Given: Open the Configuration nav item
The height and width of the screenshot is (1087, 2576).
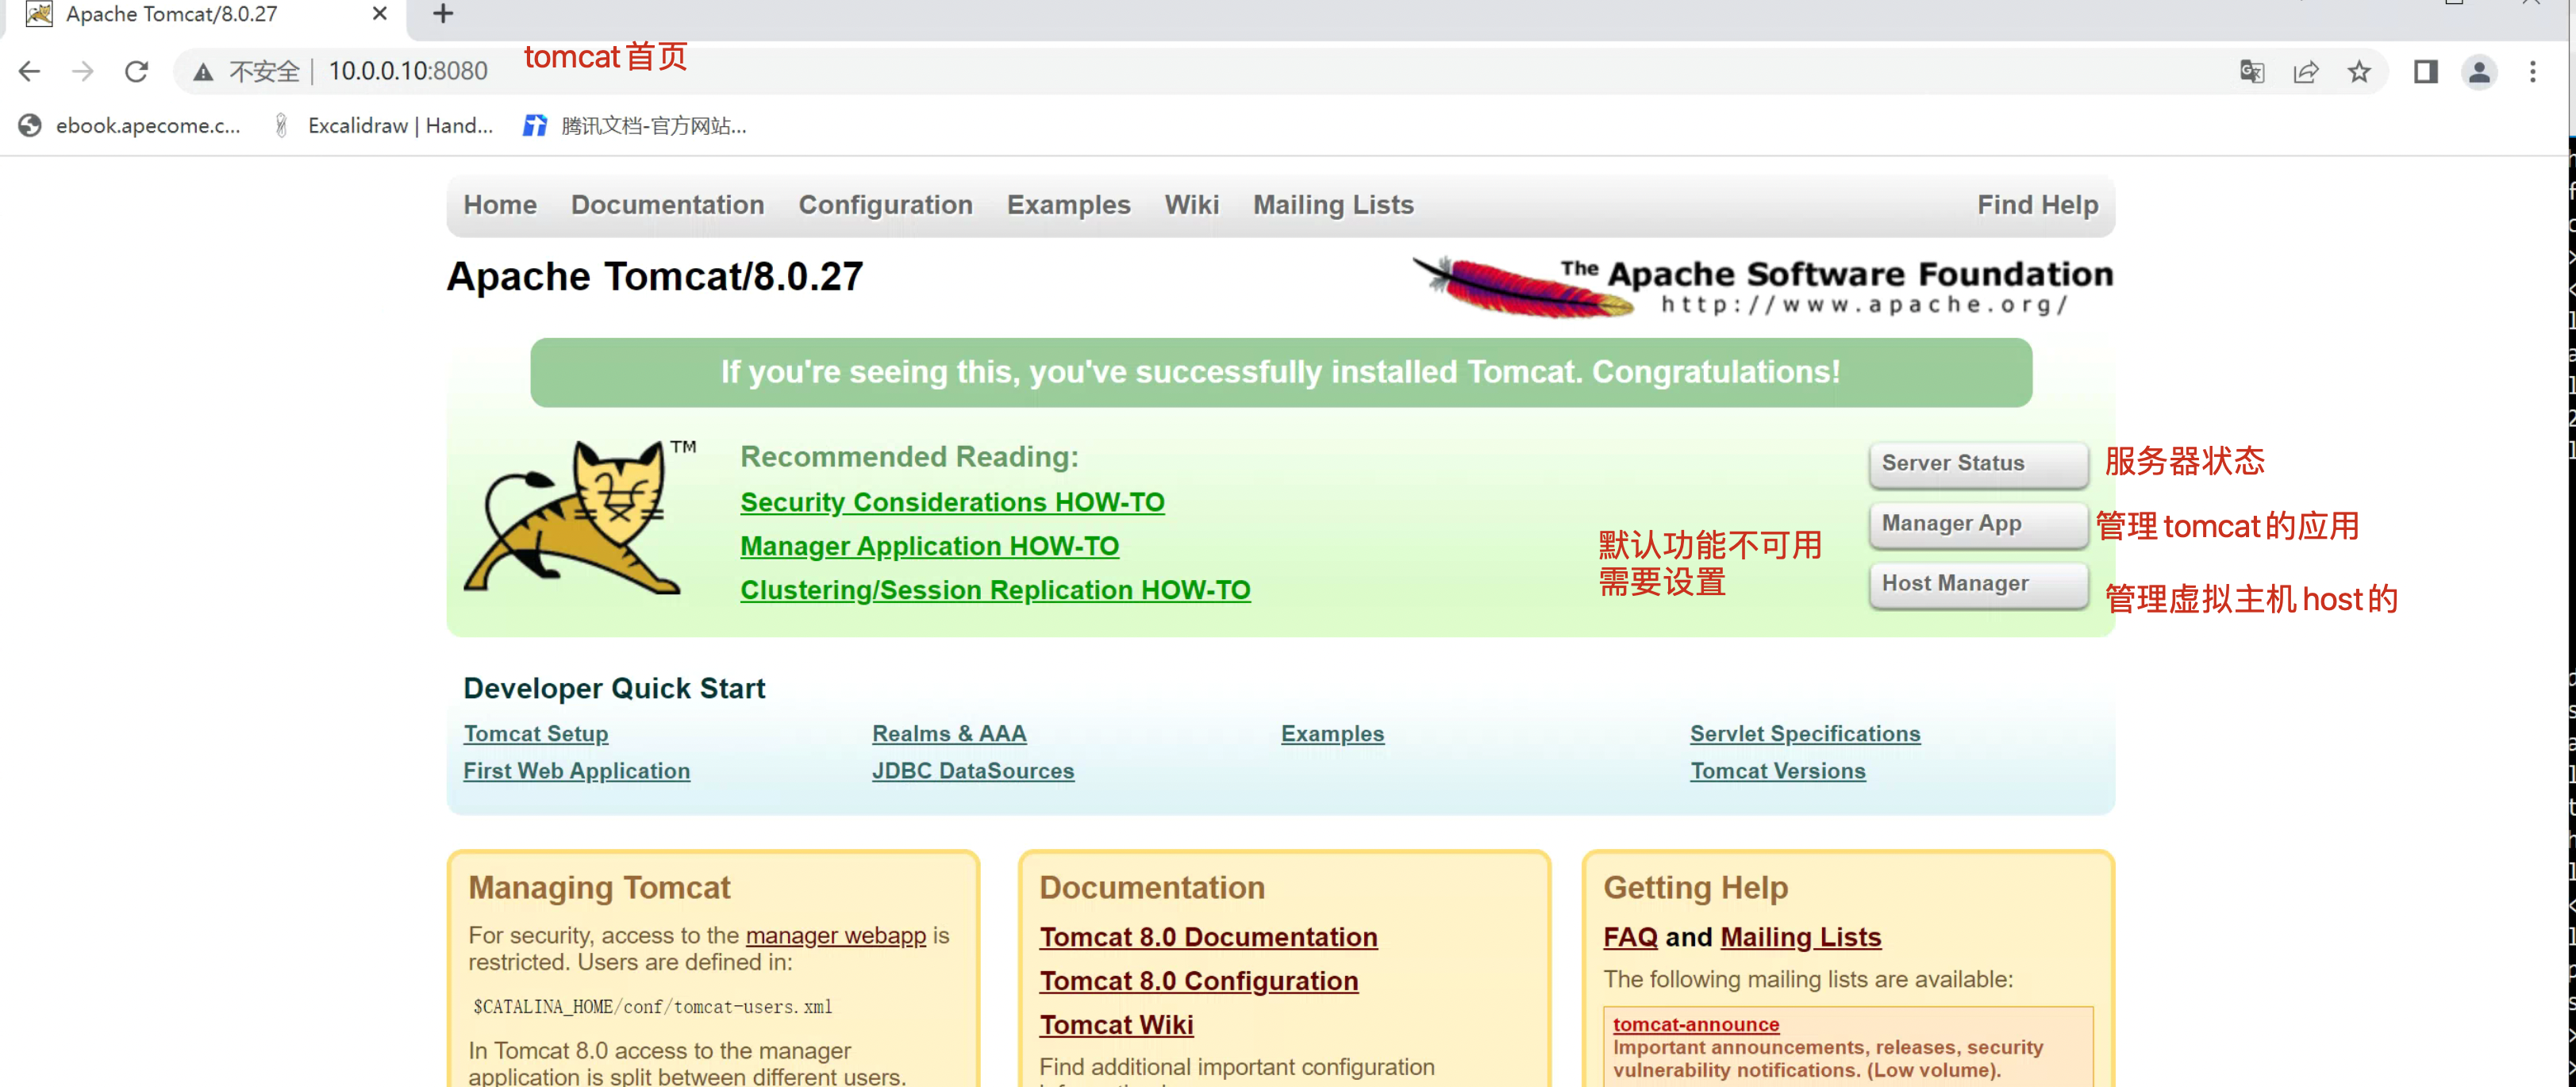Looking at the screenshot, I should pyautogui.click(x=884, y=204).
